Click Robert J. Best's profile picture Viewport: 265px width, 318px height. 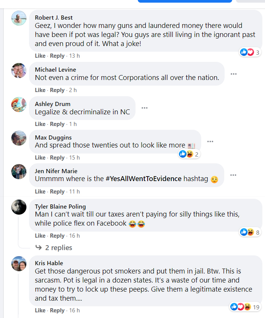19,17
